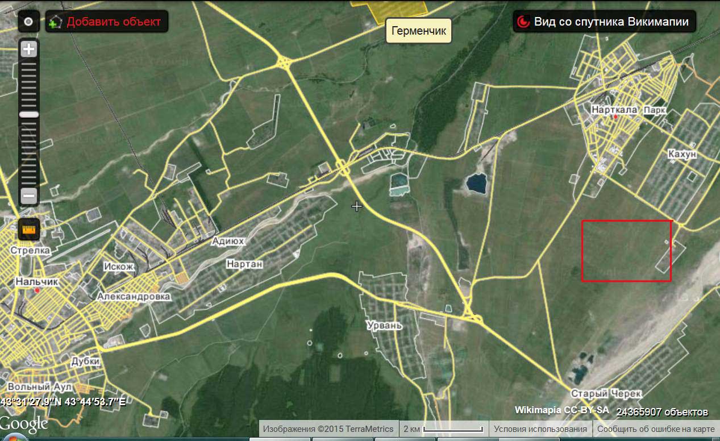The width and height of the screenshot is (720, 441).
Task: Open the Условия использования link
Action: [540, 429]
